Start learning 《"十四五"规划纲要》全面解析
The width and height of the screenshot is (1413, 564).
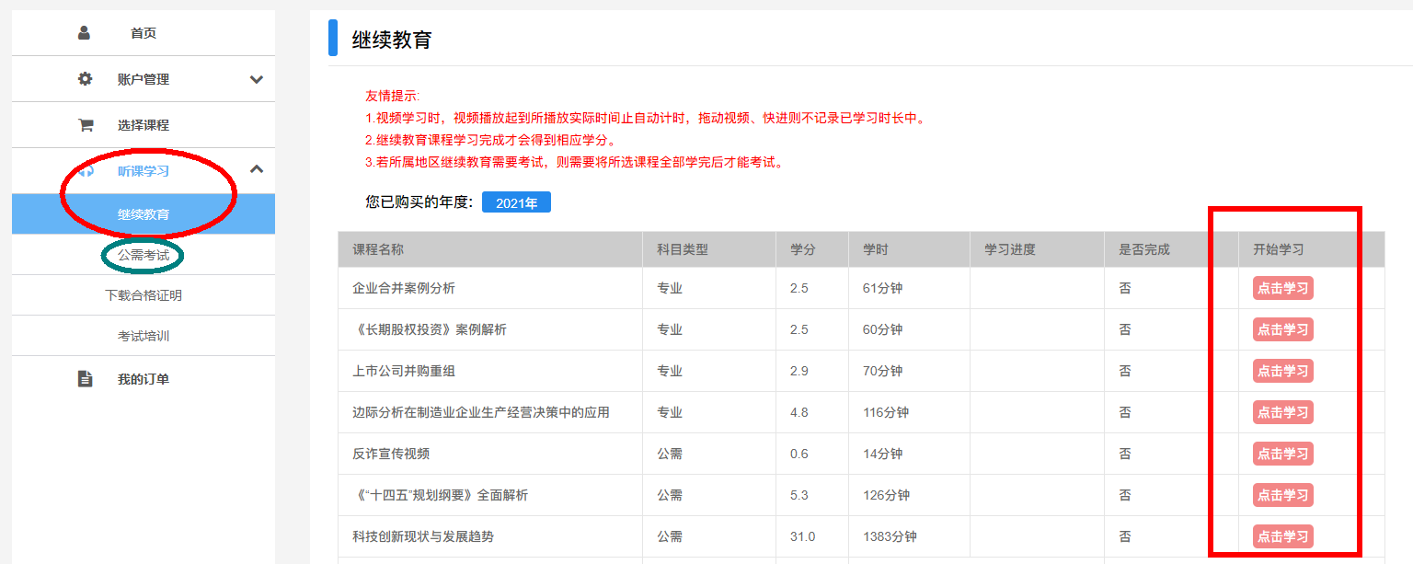click(x=1282, y=495)
